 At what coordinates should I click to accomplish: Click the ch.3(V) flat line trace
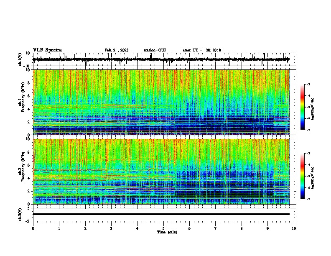point(161,214)
